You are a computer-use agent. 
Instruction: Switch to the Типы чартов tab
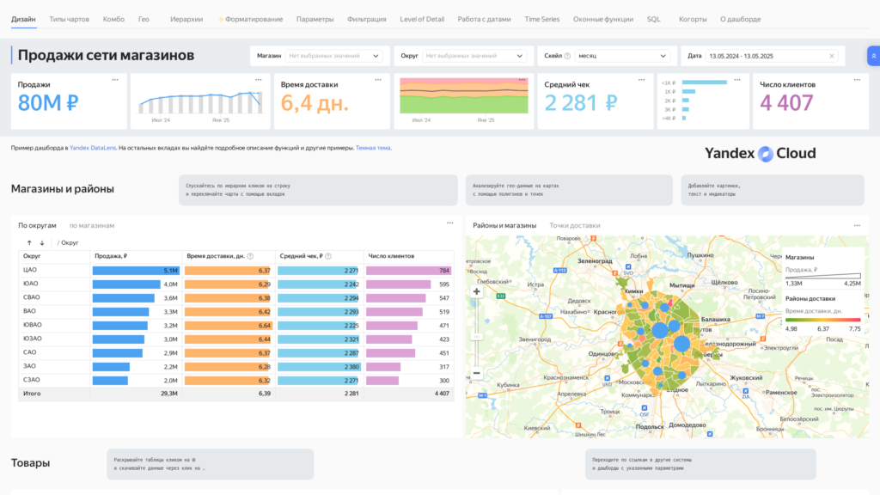click(69, 19)
